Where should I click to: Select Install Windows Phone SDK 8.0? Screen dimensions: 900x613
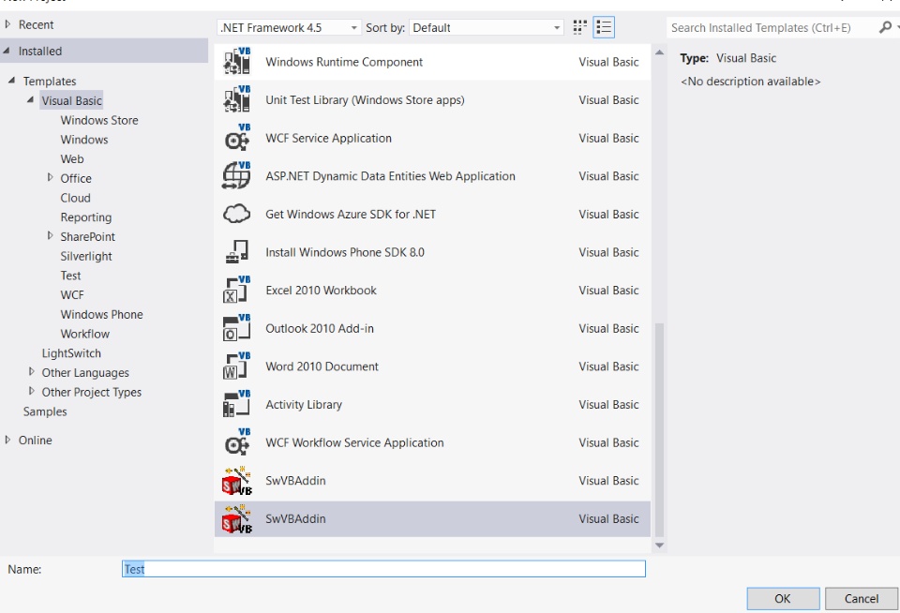[x=433, y=252]
